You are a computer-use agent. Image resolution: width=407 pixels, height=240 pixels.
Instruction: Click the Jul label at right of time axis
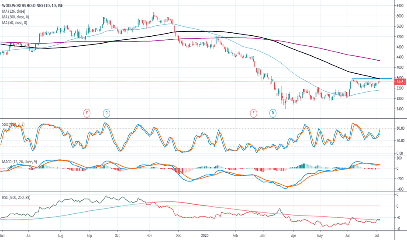coord(377,236)
